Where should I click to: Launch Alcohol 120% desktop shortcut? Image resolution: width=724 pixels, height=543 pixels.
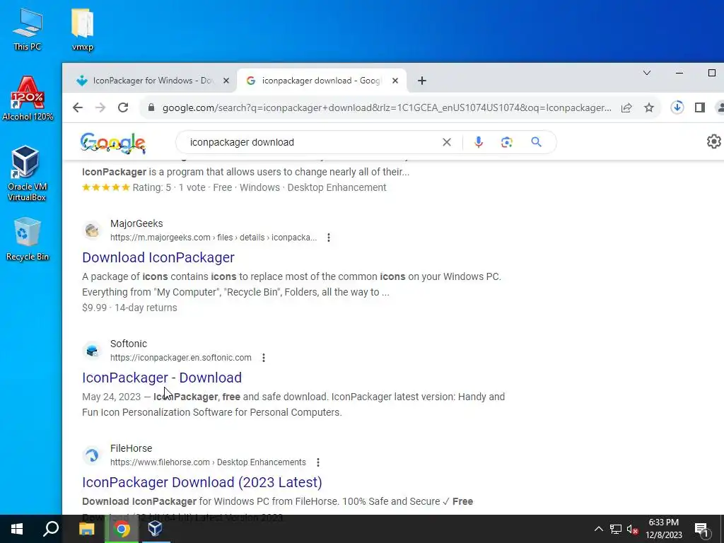[x=28, y=99]
